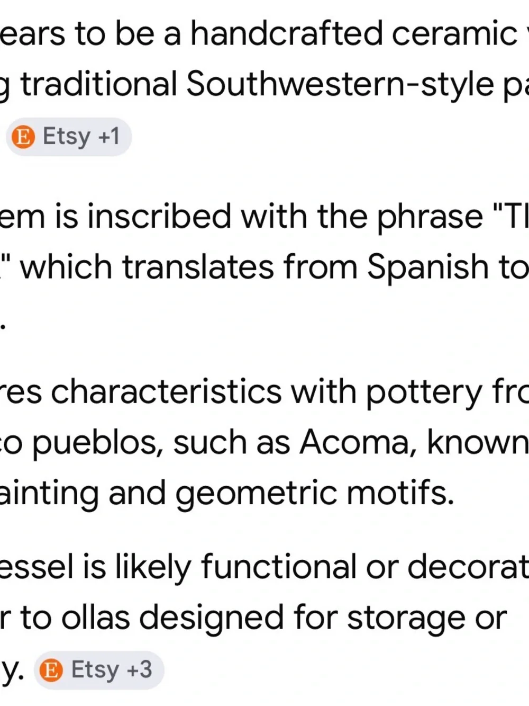Open the "Etsy +3" source citation chip
The image size is (529, 706).
click(x=99, y=671)
